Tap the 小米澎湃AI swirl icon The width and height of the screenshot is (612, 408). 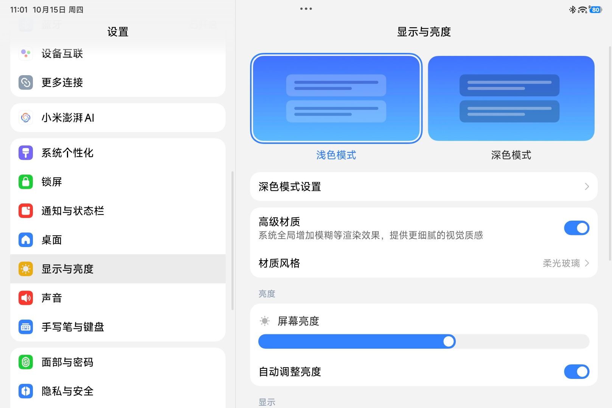tap(26, 118)
